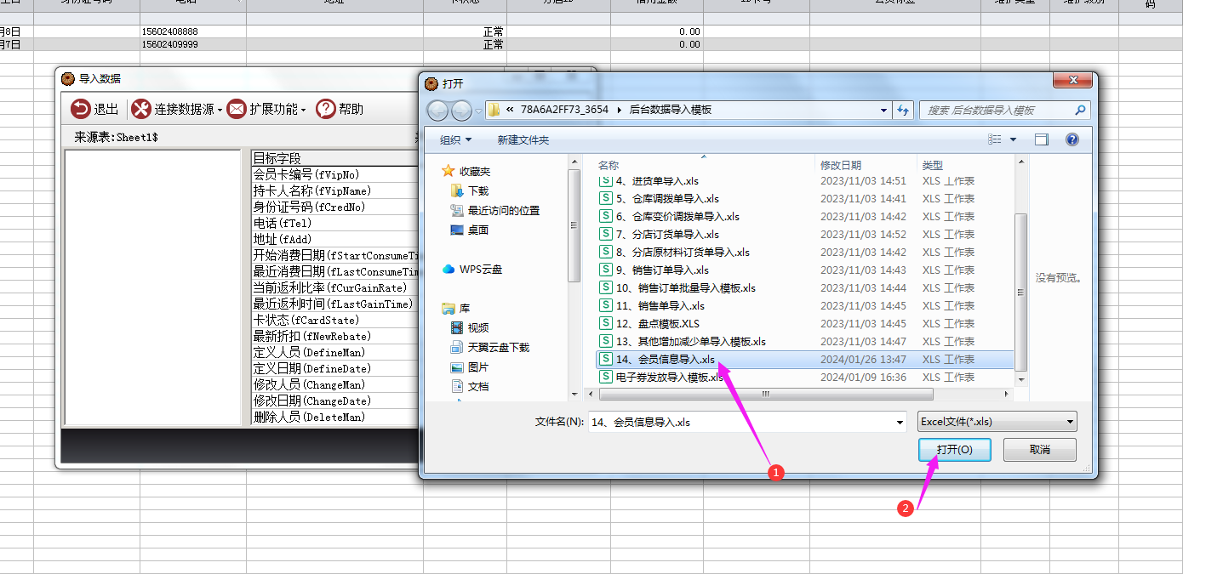Click the magnifier icon in search box
The height and width of the screenshot is (574, 1223).
(1080, 111)
